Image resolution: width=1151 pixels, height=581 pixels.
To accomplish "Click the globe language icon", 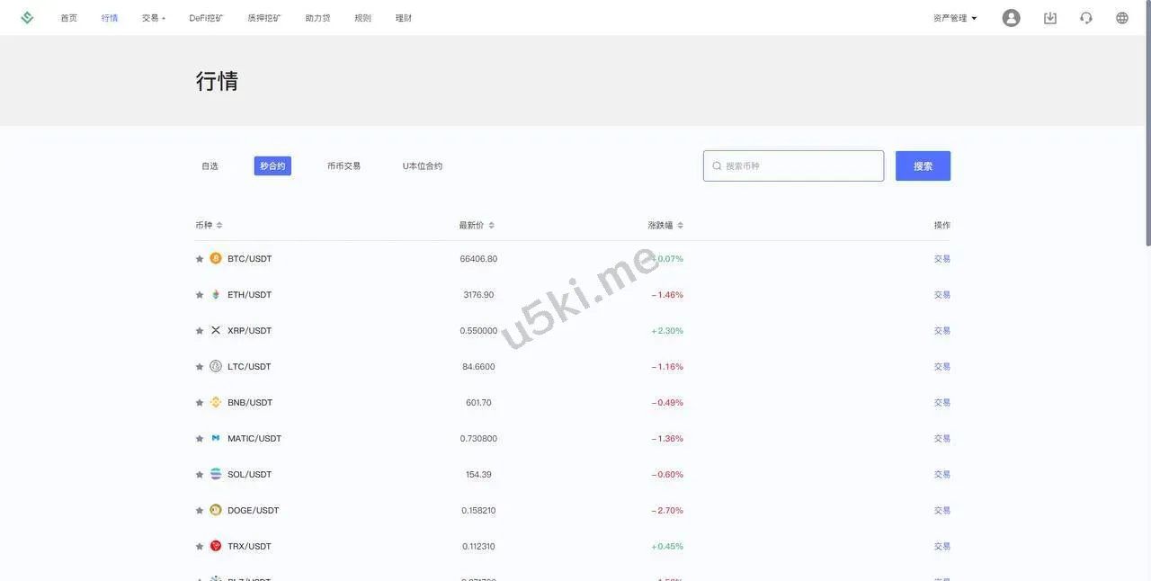I will (1121, 18).
